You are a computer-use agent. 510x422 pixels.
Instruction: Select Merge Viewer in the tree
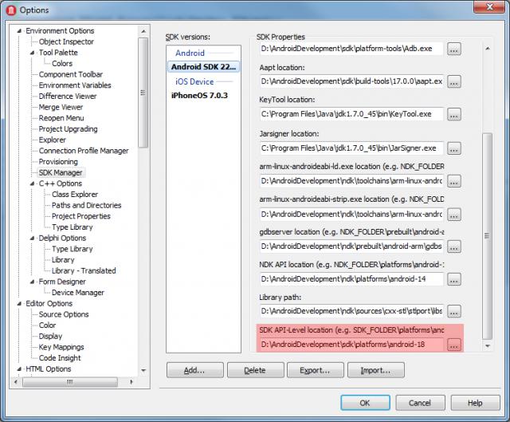[x=61, y=107]
